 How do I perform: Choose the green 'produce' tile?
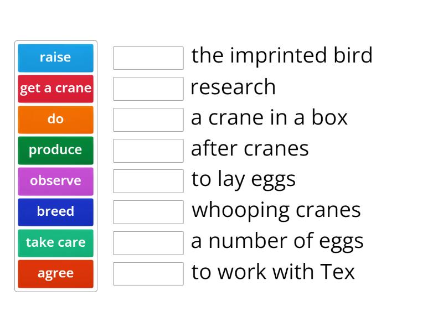click(55, 150)
